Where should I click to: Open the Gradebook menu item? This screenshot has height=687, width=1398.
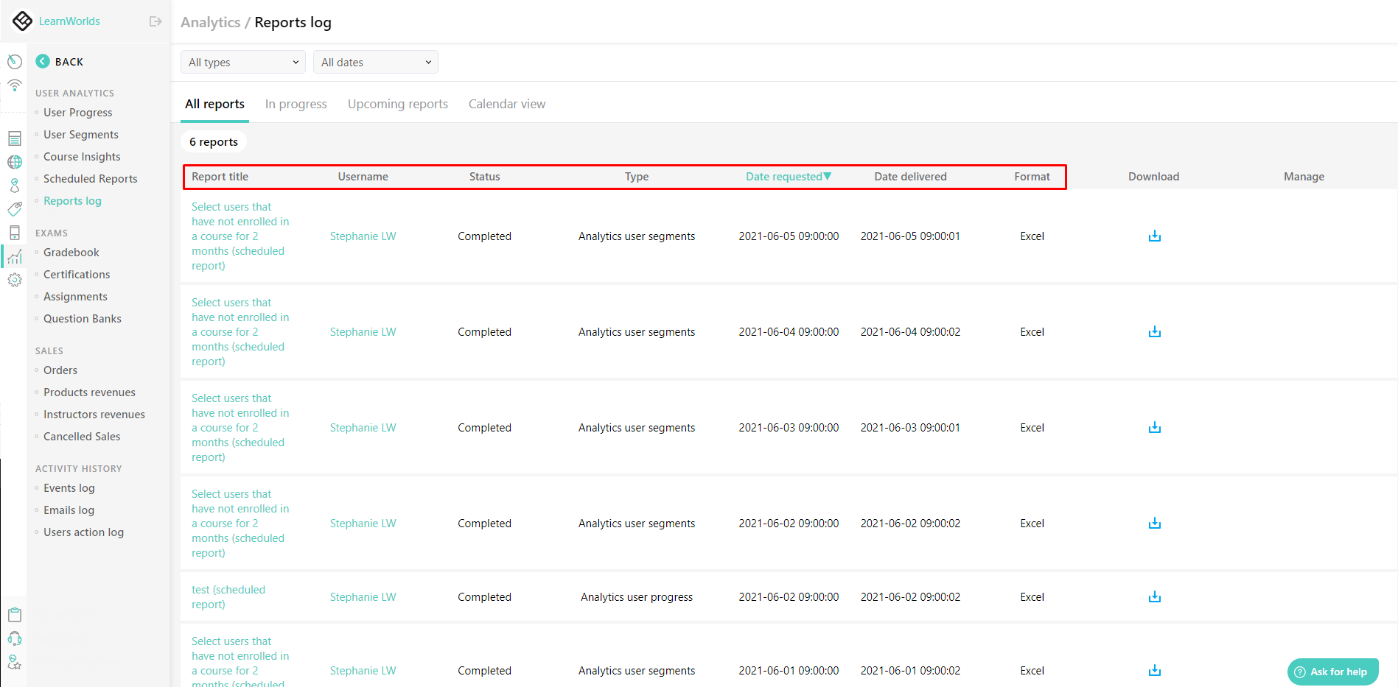tap(71, 253)
